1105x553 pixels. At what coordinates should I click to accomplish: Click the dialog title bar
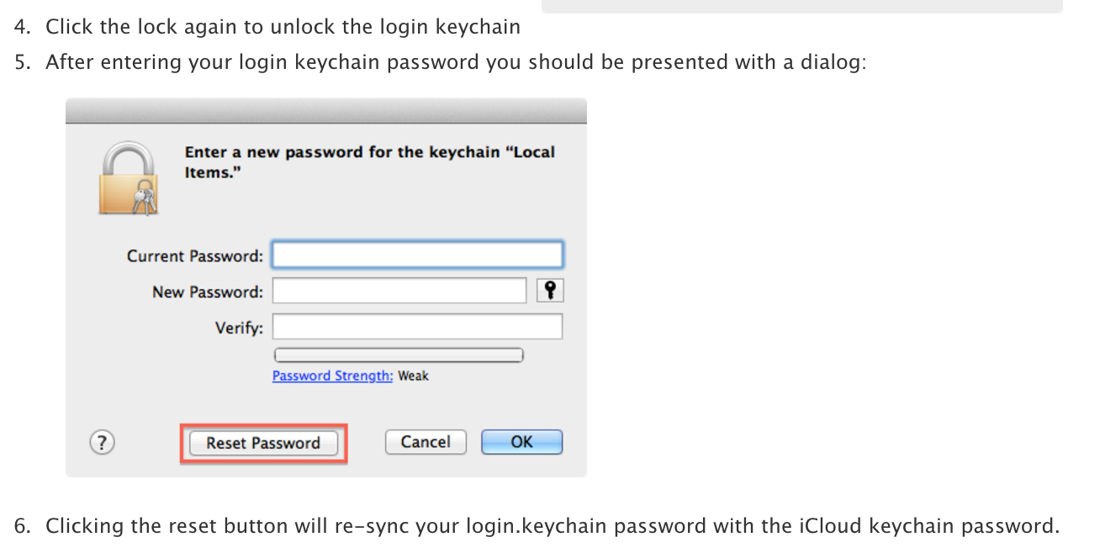click(326, 109)
